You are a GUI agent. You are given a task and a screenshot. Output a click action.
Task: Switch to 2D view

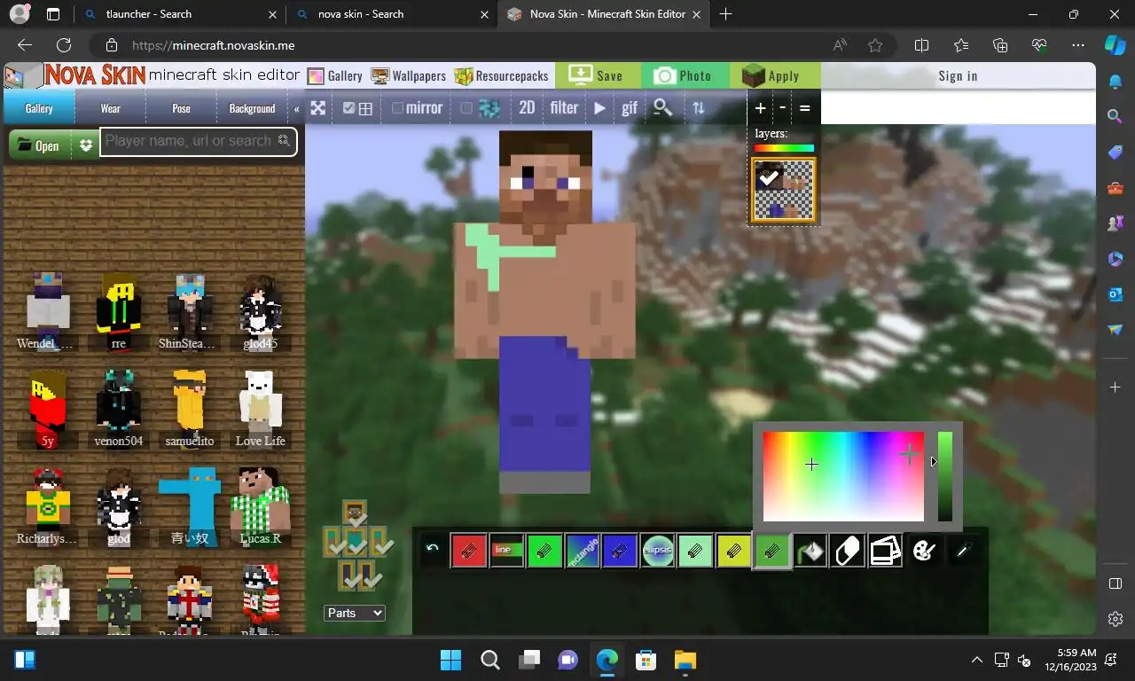[527, 108]
